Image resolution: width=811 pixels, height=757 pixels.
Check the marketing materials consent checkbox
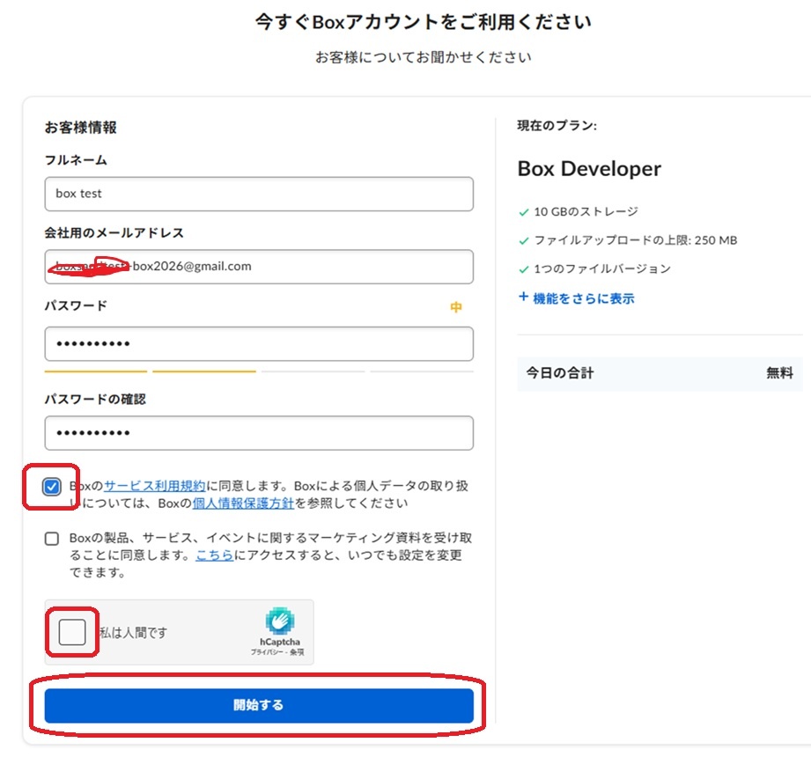click(x=52, y=539)
